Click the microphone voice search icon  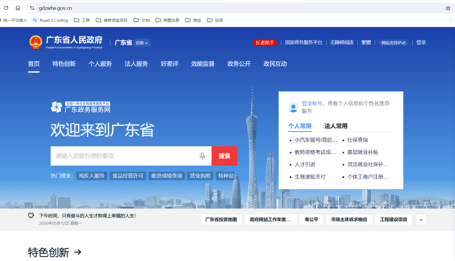click(202, 156)
